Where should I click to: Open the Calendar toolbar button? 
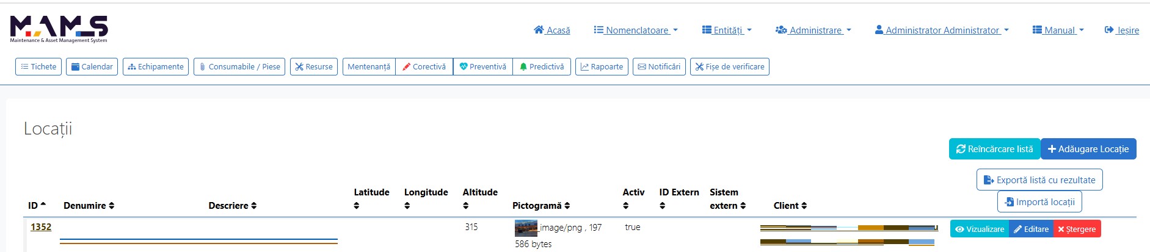92,66
